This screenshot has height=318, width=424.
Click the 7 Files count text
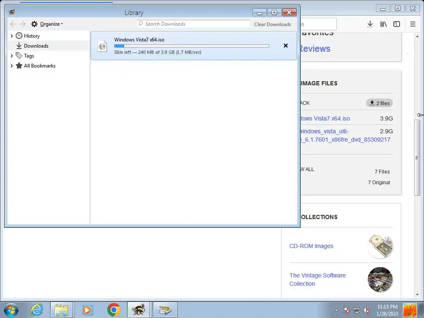click(x=382, y=172)
